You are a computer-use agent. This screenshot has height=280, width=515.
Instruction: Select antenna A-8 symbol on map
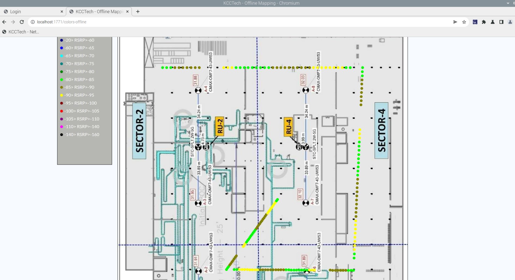[306, 90]
